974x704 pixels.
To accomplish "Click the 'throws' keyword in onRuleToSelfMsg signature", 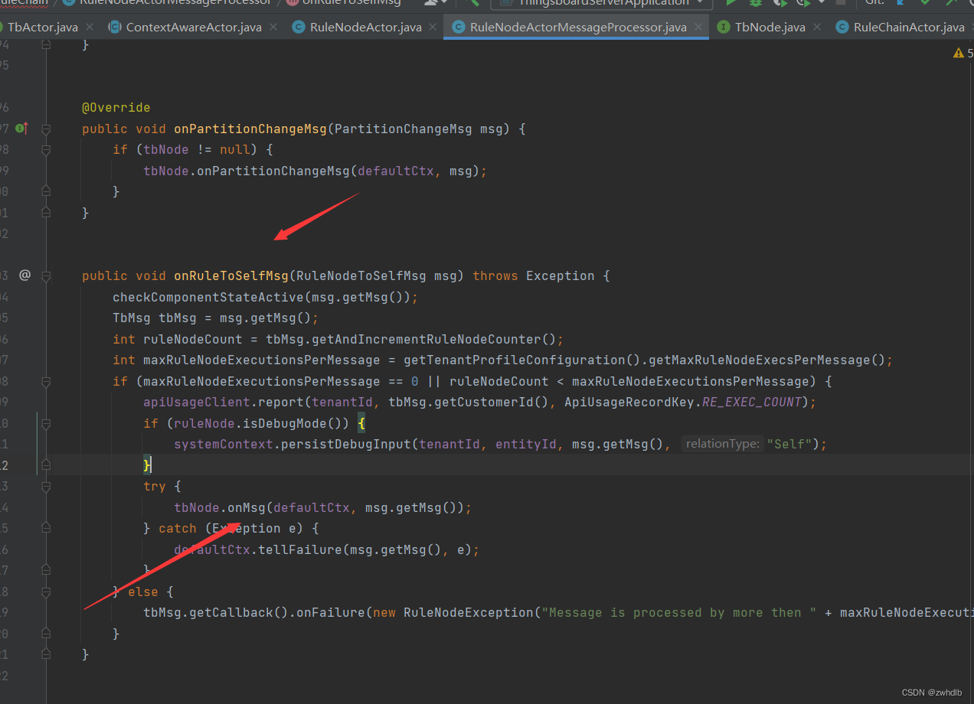I will (x=495, y=275).
